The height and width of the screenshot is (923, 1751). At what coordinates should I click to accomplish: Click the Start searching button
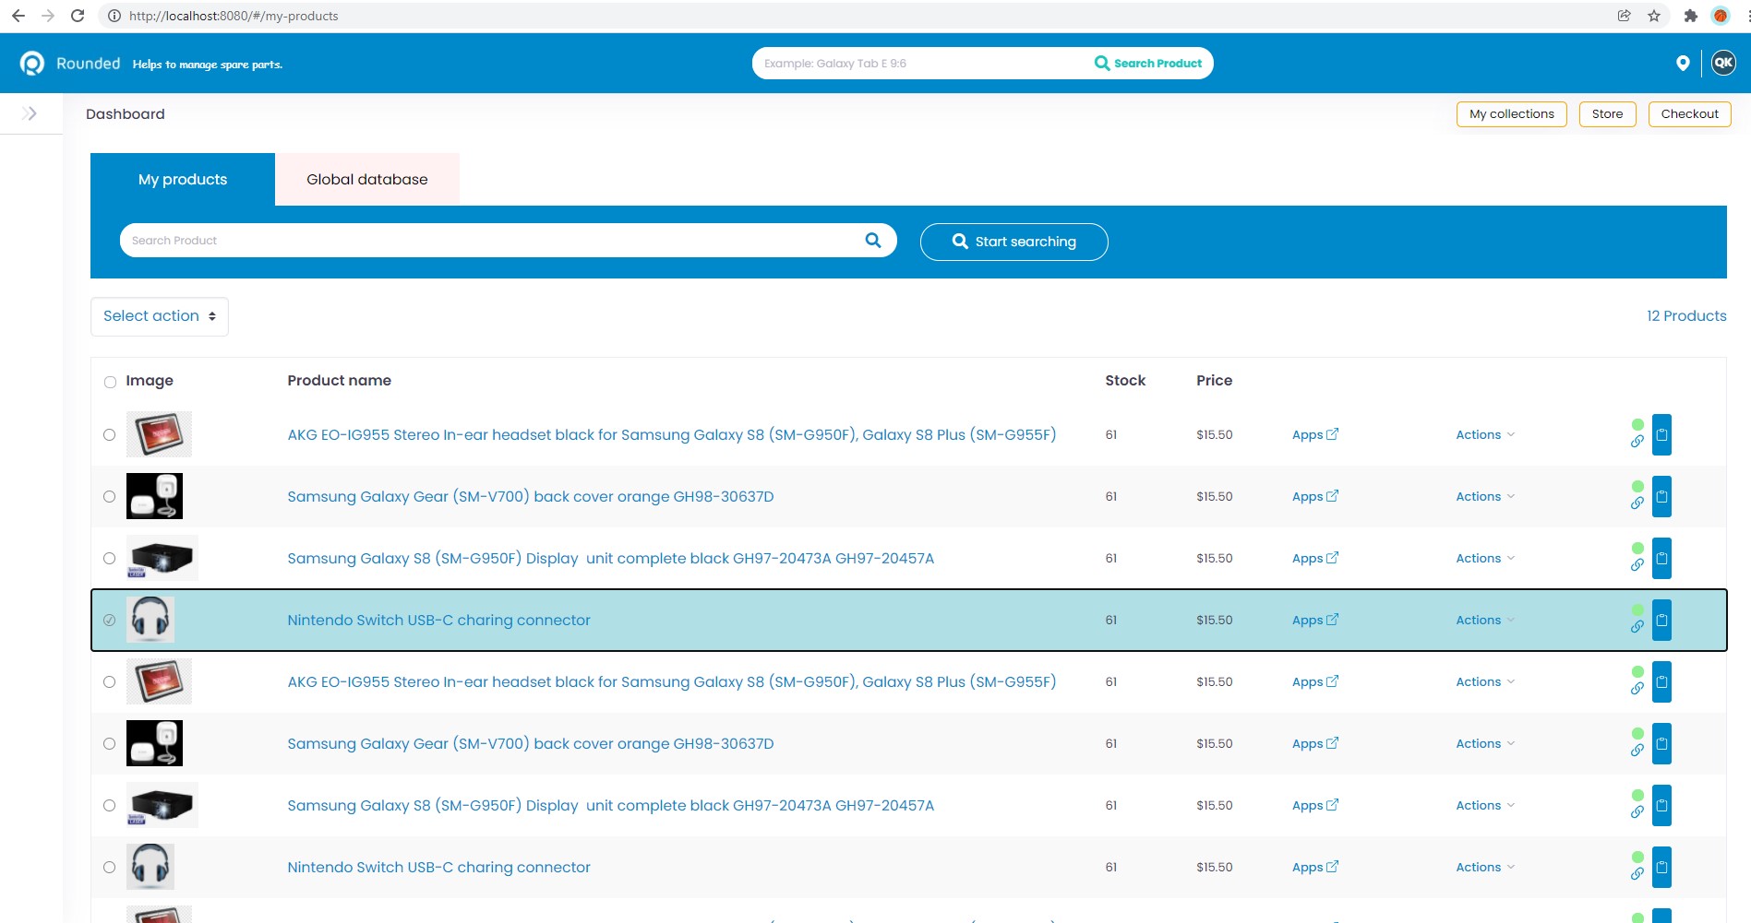tap(1013, 241)
